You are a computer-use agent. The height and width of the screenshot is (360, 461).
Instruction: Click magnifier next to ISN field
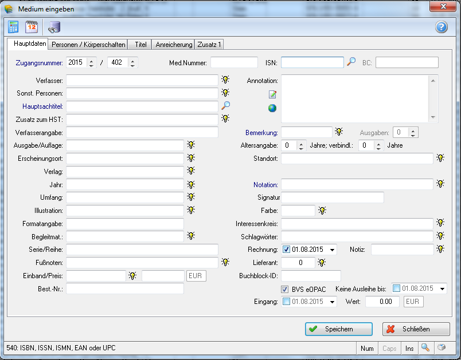(x=351, y=62)
